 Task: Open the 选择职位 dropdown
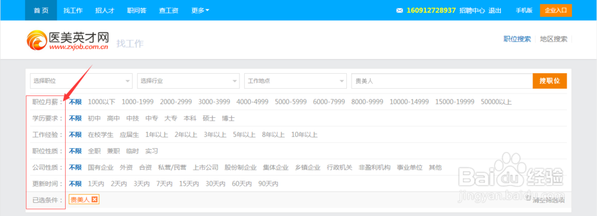pyautogui.click(x=81, y=81)
